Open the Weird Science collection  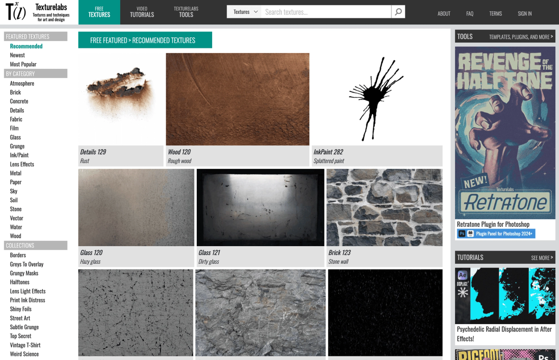[24, 354]
